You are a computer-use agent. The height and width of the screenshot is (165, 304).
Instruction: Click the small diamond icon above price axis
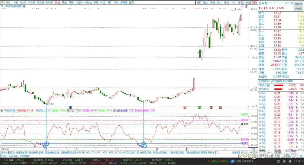[x=242, y=6]
